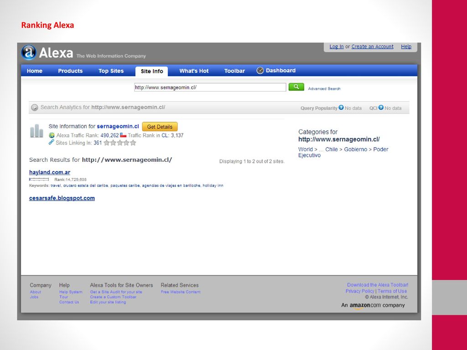467x350 pixels.
Task: Click the site bar chart icon
Action: (x=36, y=131)
